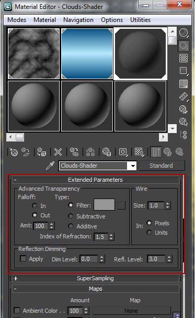Open the Clouds-Shader material name dropdown

pyautogui.click(x=133, y=166)
